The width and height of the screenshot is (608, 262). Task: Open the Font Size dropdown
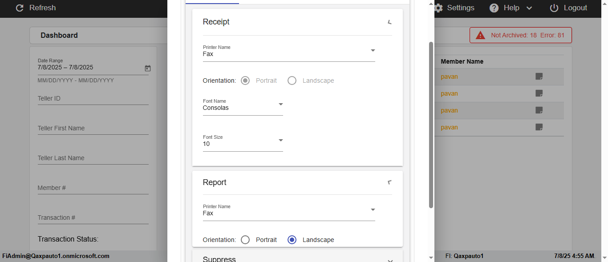(x=280, y=141)
